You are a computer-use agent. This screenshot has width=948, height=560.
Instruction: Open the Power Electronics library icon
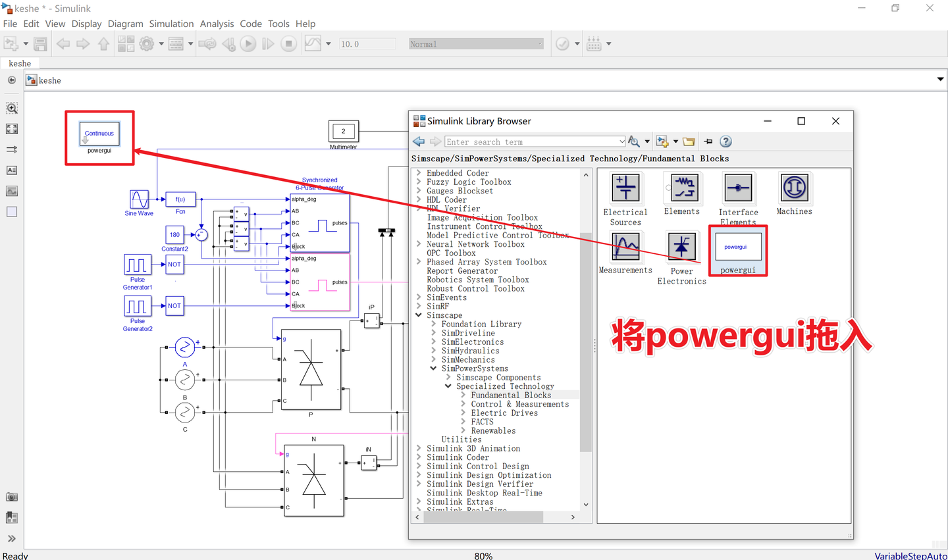point(681,247)
